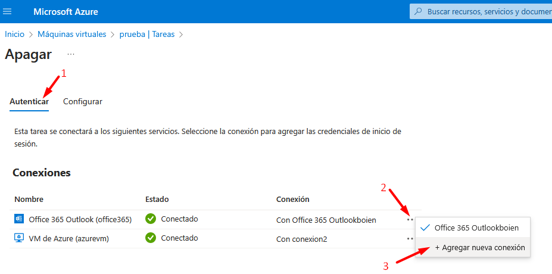The image size is (552, 274).
Task: Open the ellipsis next to Apagar title
Action: [x=71, y=54]
